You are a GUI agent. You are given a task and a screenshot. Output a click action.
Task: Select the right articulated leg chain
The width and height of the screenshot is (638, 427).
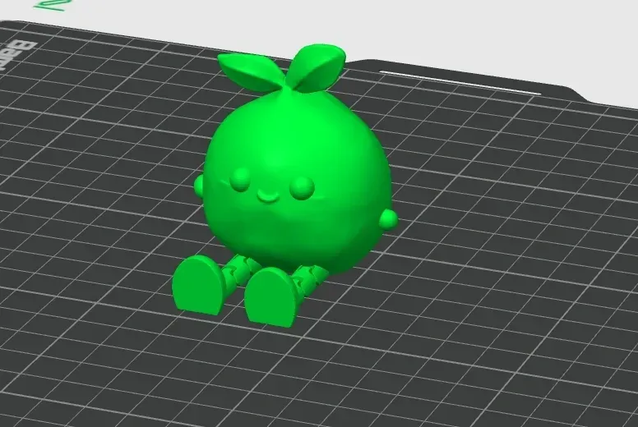pos(308,278)
